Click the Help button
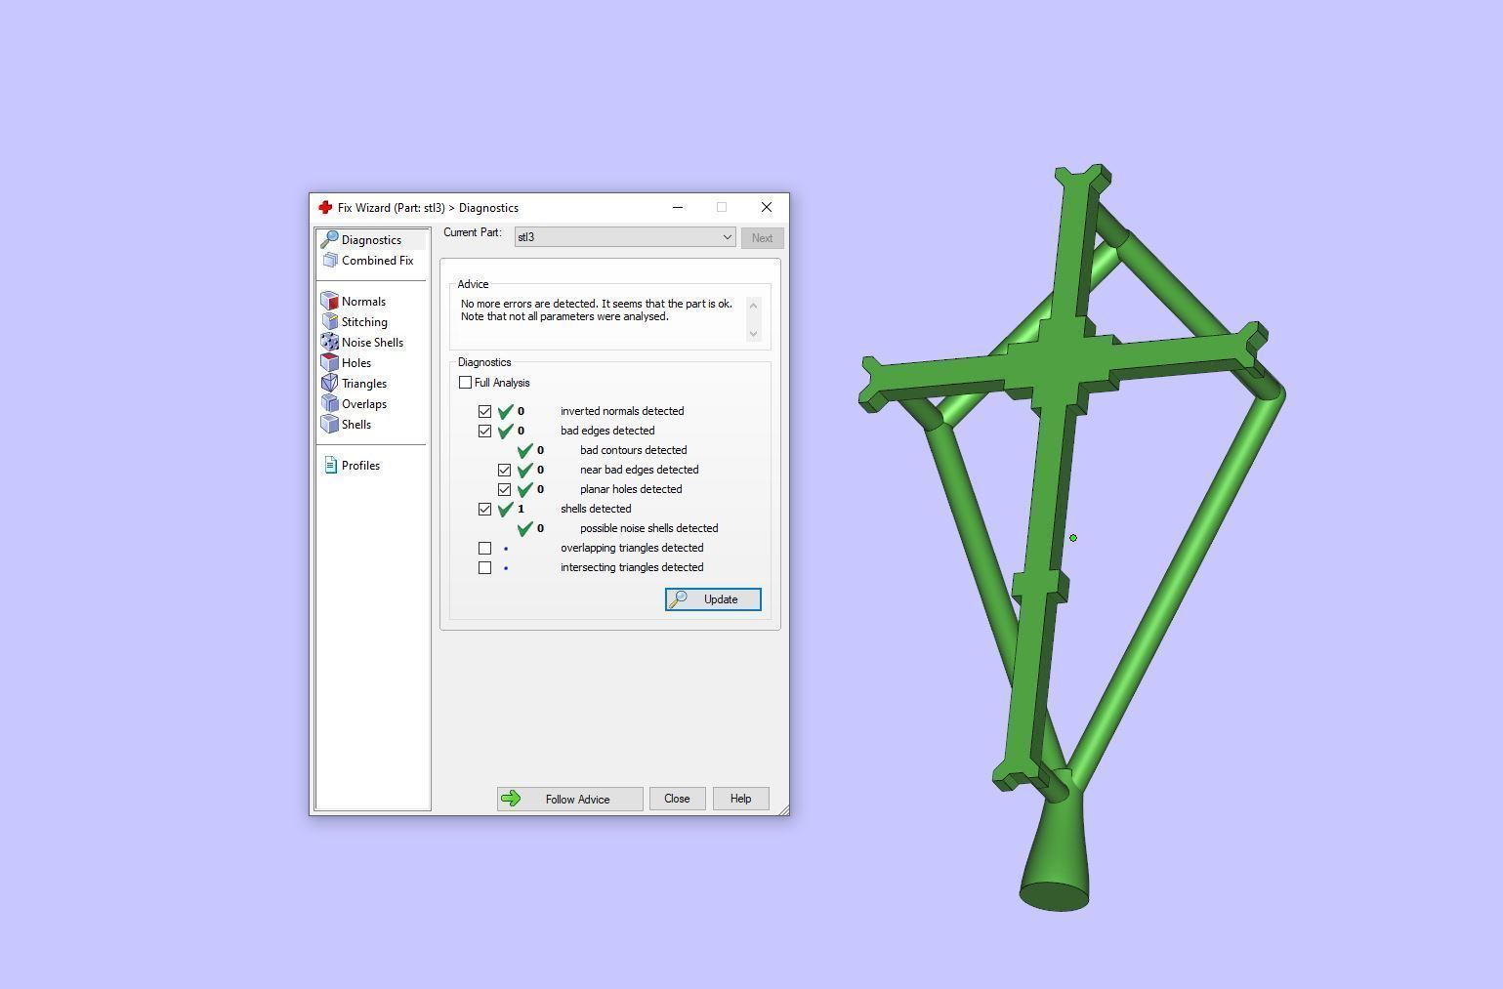This screenshot has width=1503, height=989. (x=740, y=798)
